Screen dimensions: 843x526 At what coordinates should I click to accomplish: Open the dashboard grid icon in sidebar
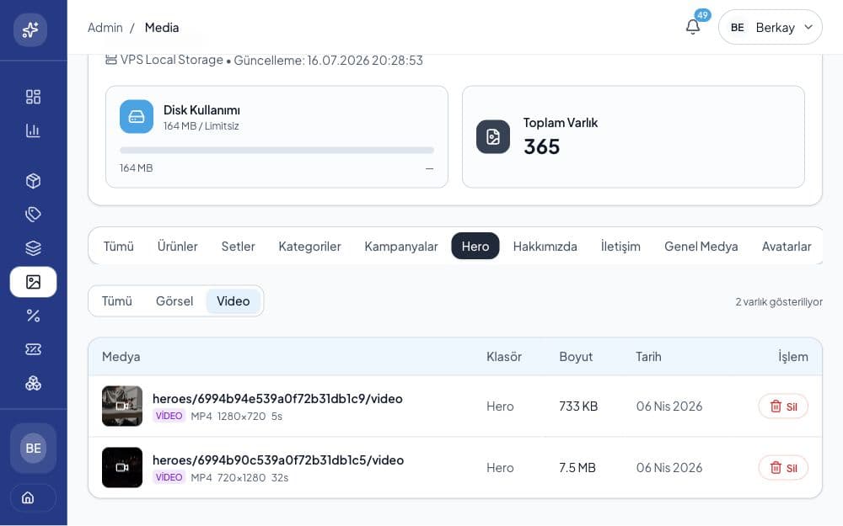(x=33, y=97)
